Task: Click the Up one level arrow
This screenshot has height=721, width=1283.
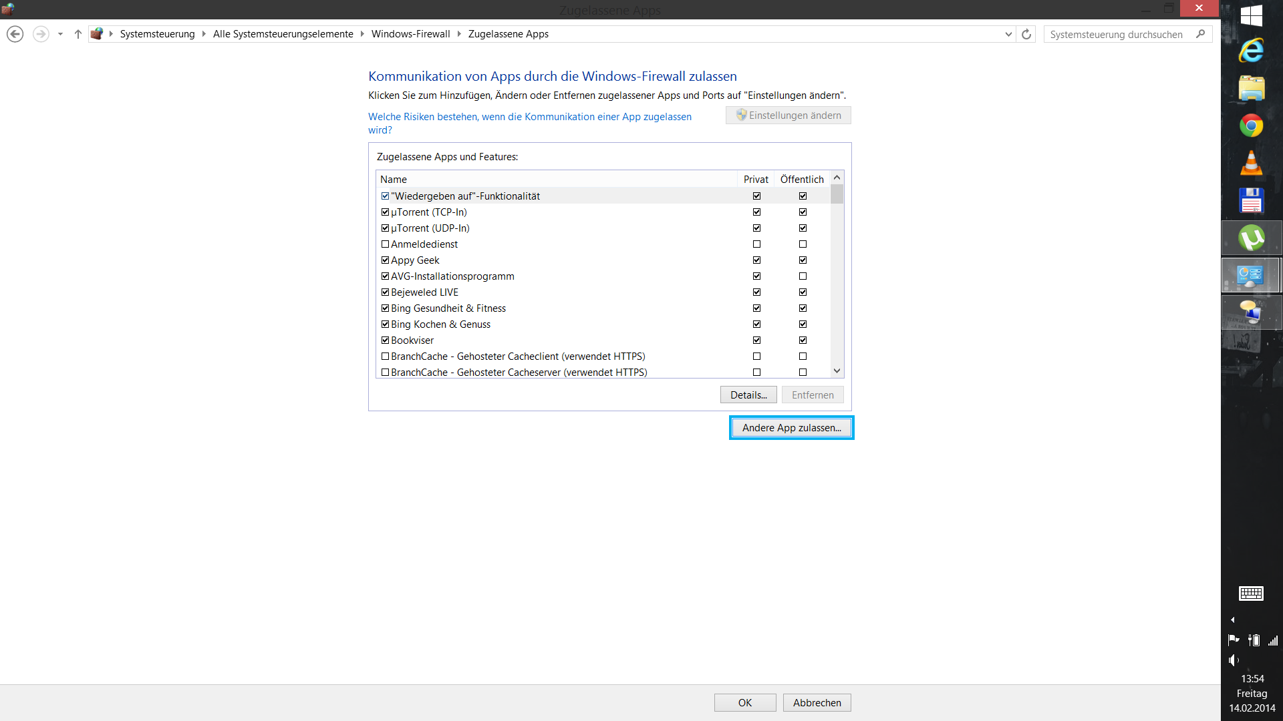Action: (x=78, y=34)
